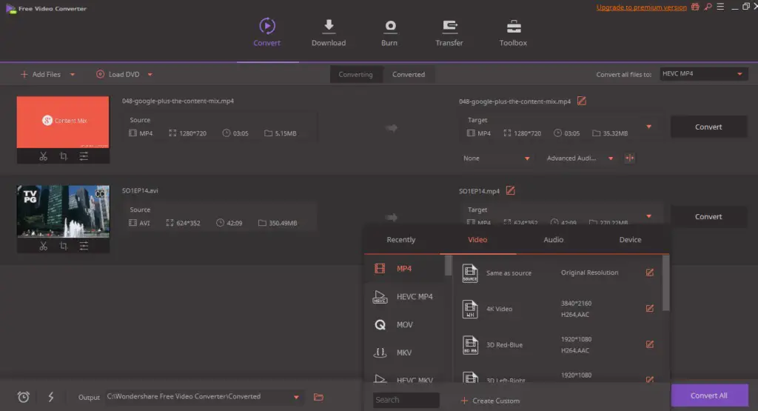
Task: Click the gift icon in title bar
Action: pos(695,7)
